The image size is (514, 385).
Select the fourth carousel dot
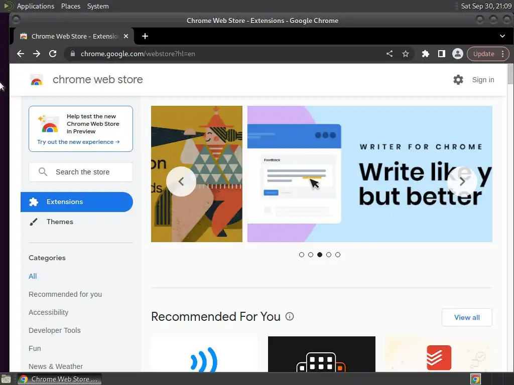(329, 255)
